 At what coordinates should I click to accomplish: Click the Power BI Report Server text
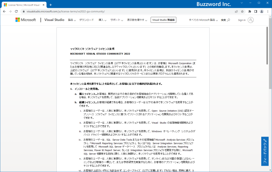(107, 150)
